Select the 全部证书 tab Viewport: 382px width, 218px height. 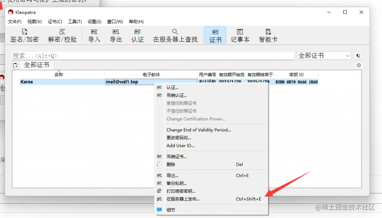tap(37, 65)
